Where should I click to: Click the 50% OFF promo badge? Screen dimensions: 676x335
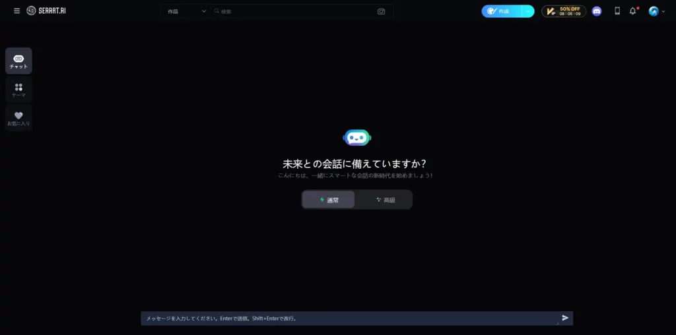(x=564, y=11)
